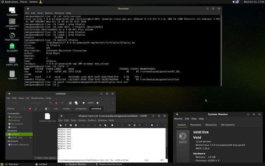
Task: Open Back history dropdown arrow
Action: coord(22,103)
